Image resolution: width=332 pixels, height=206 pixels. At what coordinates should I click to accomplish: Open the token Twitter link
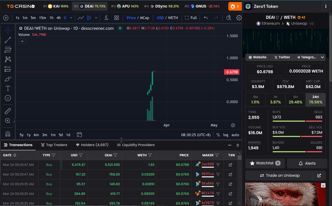click(282, 57)
